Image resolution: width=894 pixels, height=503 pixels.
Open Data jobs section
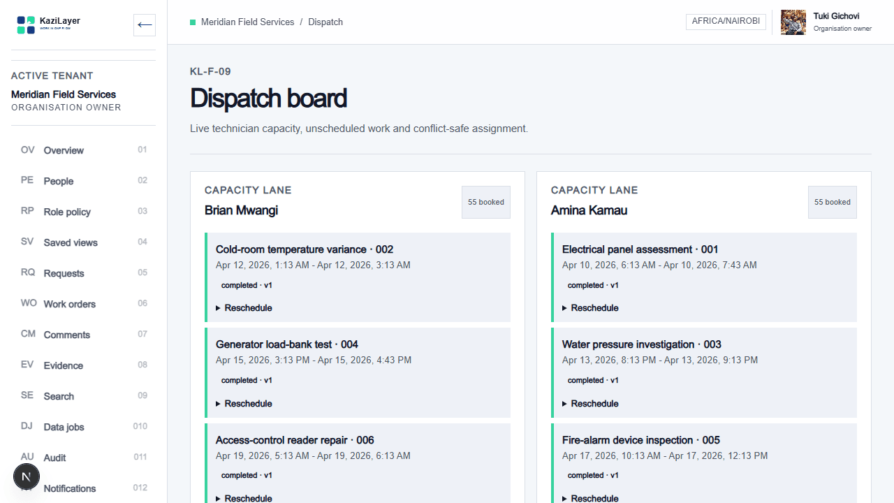point(84,427)
